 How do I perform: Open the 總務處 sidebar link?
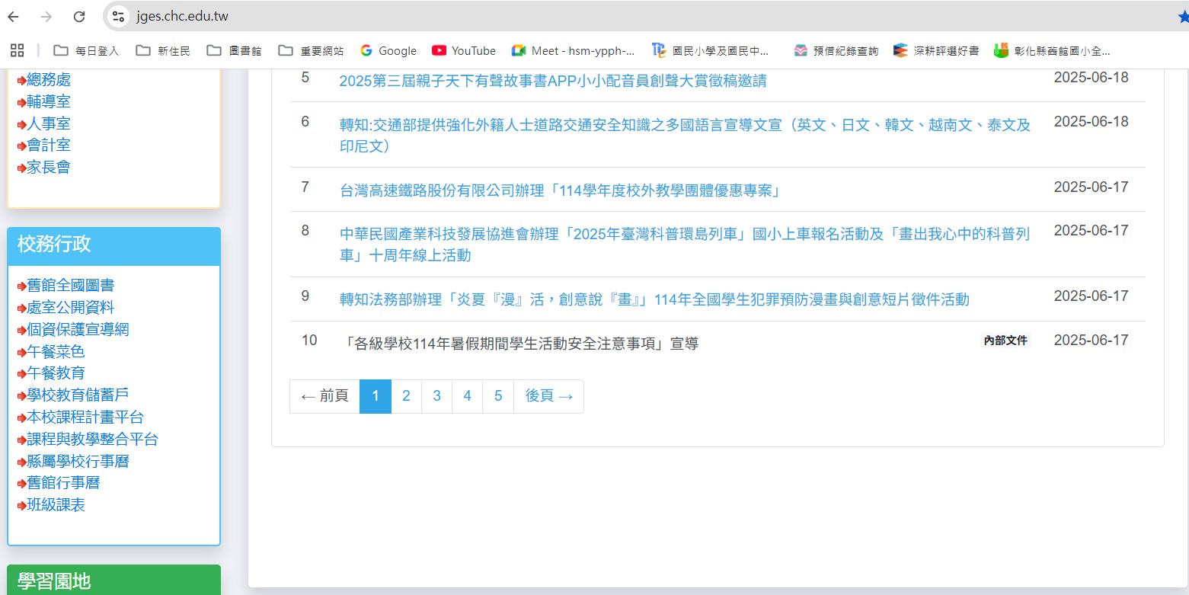(x=49, y=80)
